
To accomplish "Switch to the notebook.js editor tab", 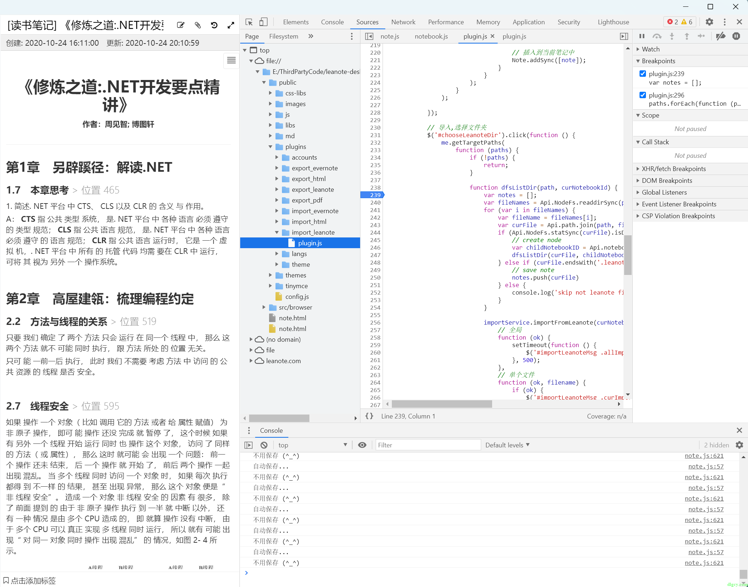I will click(431, 36).
